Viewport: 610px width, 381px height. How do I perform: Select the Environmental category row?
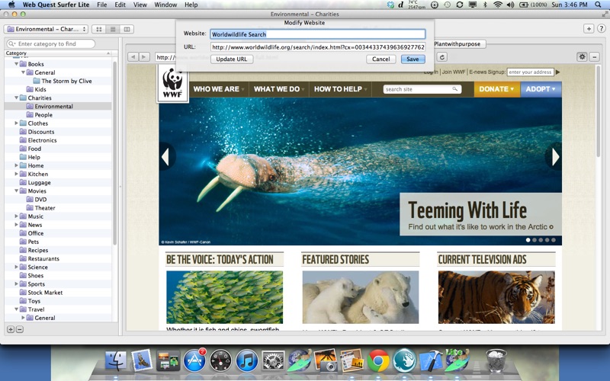pyautogui.click(x=58, y=106)
